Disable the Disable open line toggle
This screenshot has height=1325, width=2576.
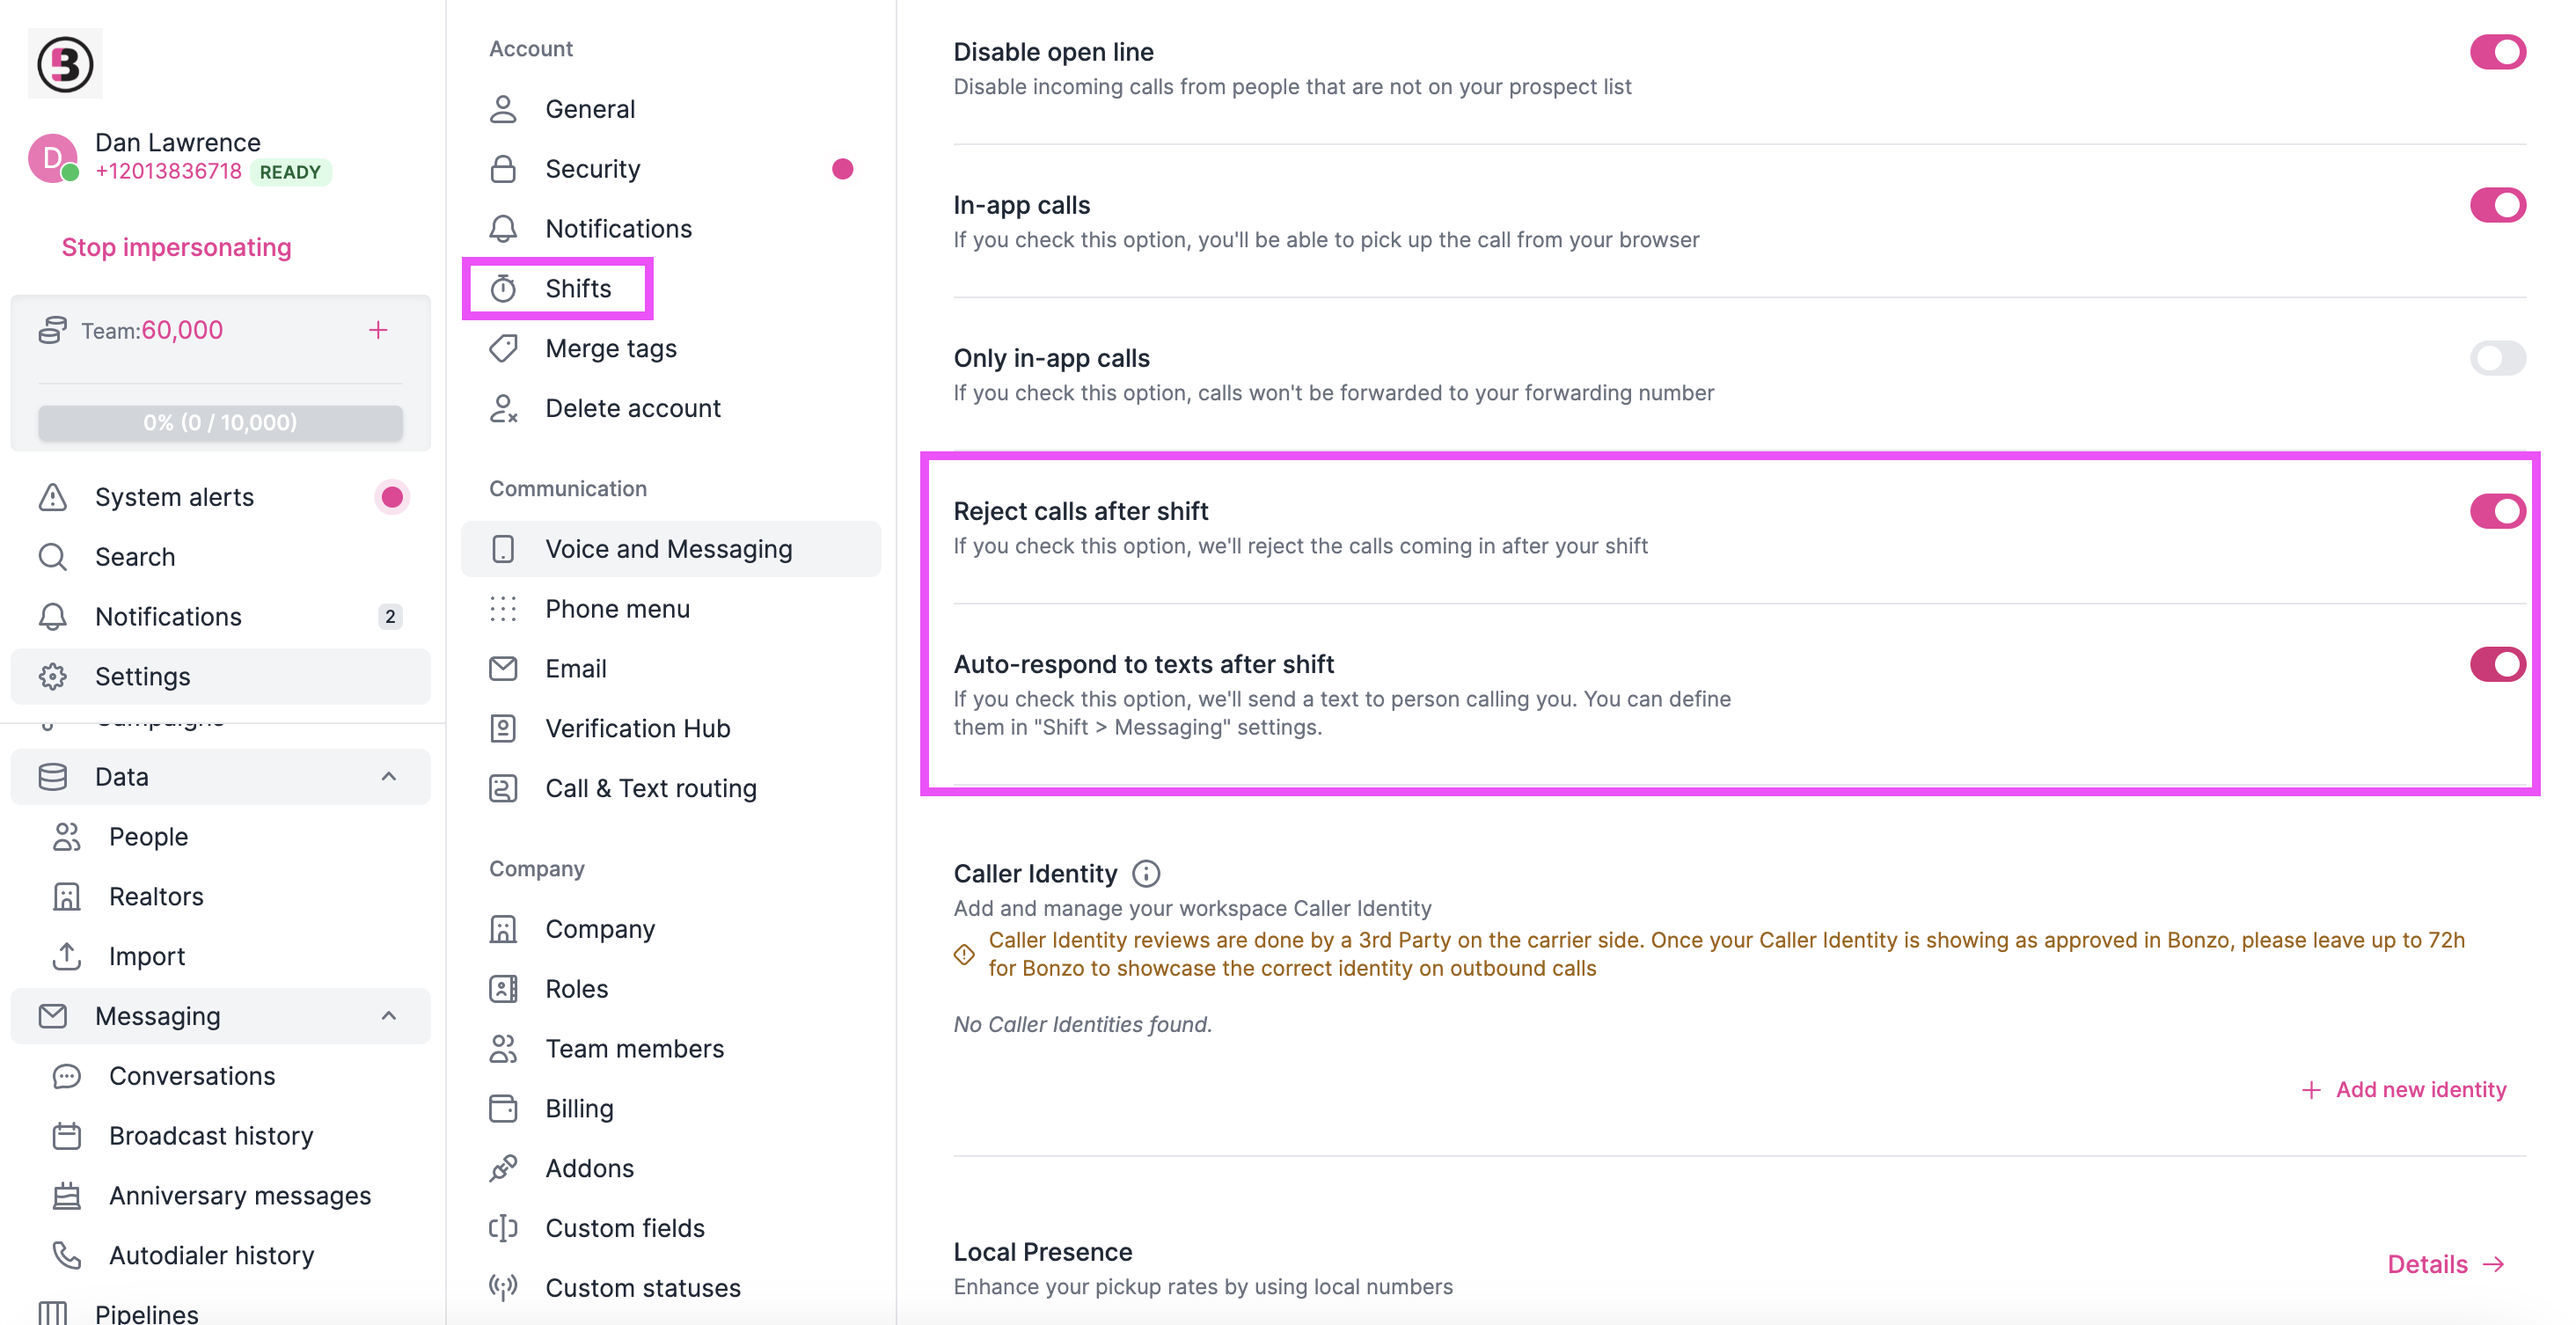(x=2497, y=51)
